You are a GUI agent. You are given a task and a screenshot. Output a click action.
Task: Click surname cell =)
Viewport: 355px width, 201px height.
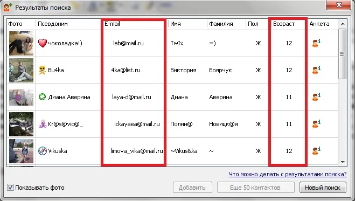pyautogui.click(x=212, y=43)
